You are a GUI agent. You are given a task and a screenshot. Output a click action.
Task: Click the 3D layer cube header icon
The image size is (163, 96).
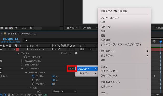[74, 46]
